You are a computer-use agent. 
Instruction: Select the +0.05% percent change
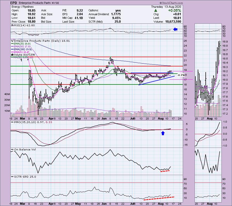[x=175, y=11]
